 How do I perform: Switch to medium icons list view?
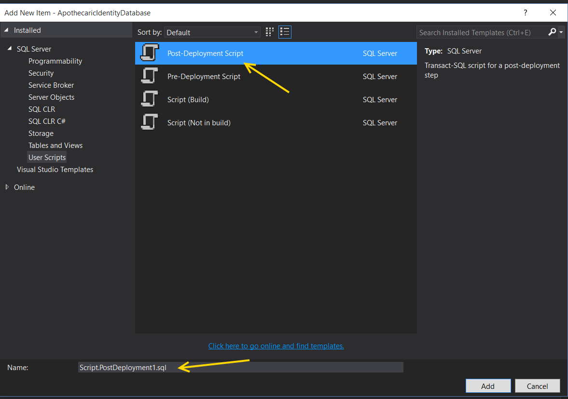[285, 32]
